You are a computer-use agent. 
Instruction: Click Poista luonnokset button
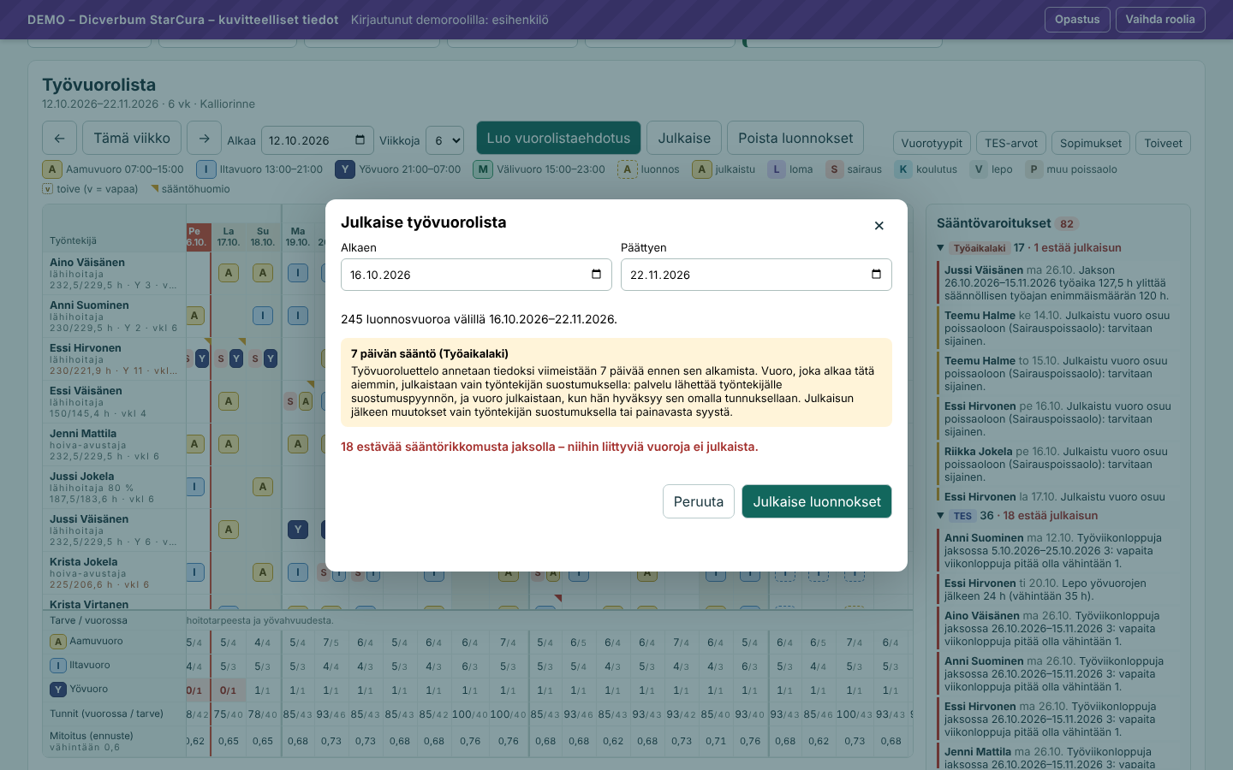[x=795, y=138]
